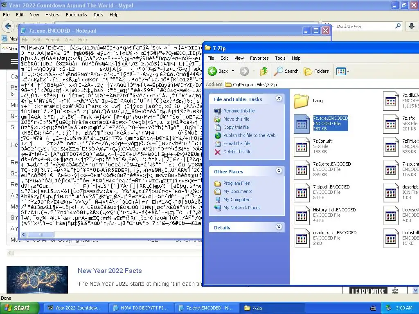Image resolution: width=419 pixels, height=314 pixels.
Task: Select the descript.ion file icon
Action: click(391, 193)
